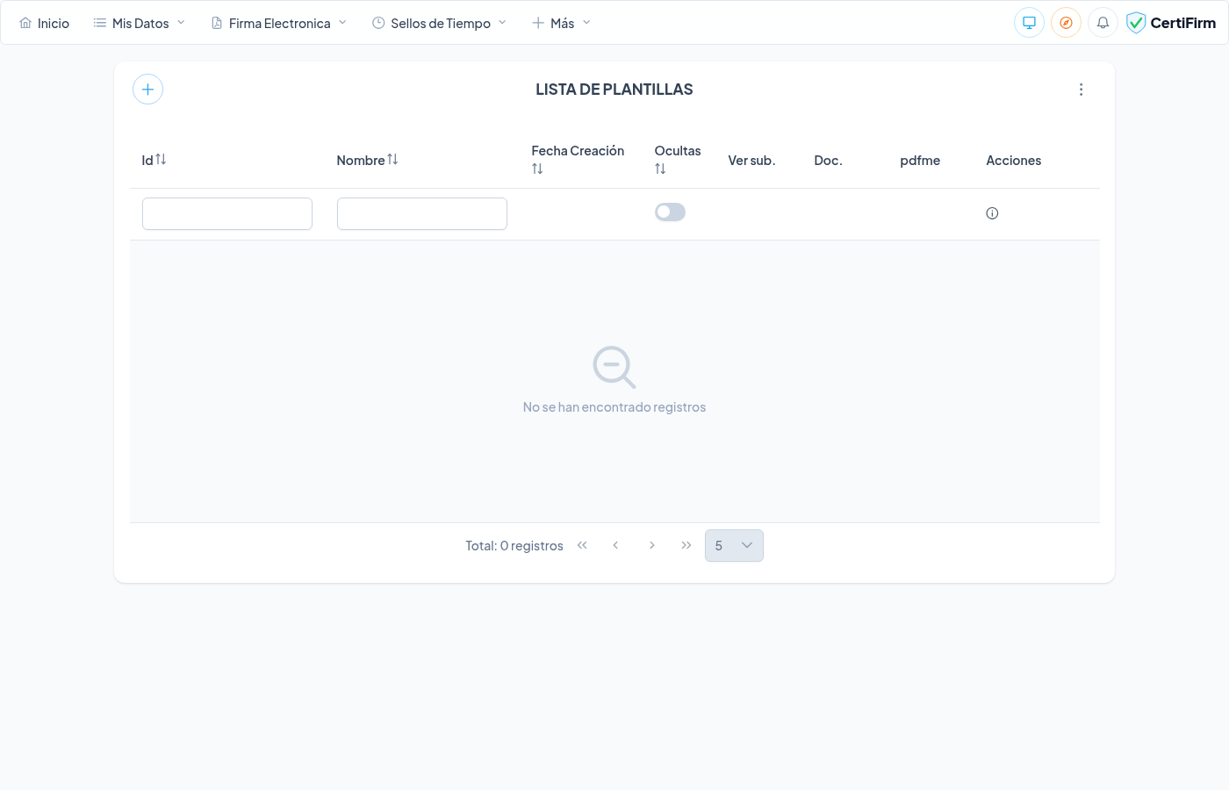Screen dimensions: 1229x790
Task: Go to Inicio home link
Action: pyautogui.click(x=45, y=23)
